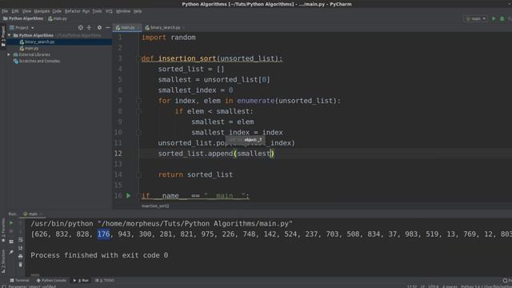
Task: Hide the Project panel with minus icon
Action: coord(108,28)
